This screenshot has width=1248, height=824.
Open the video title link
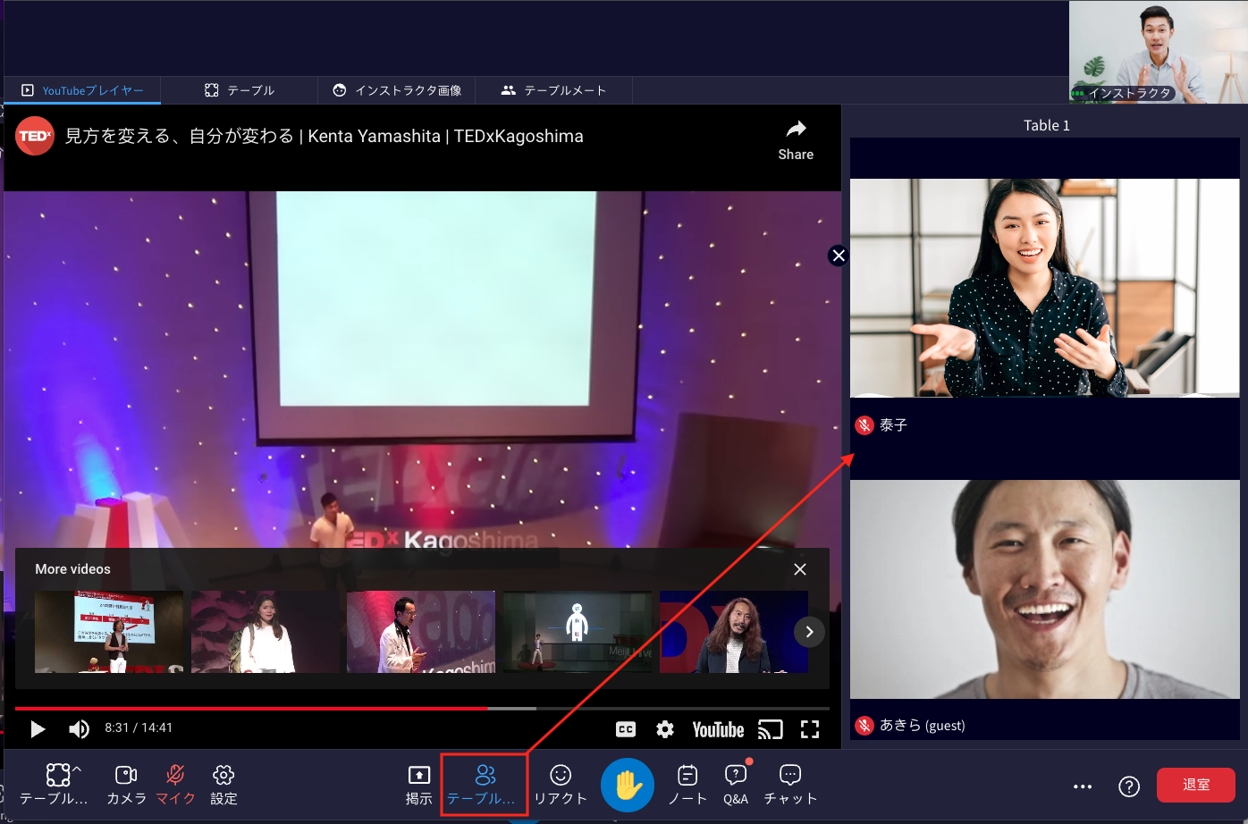[x=325, y=136]
